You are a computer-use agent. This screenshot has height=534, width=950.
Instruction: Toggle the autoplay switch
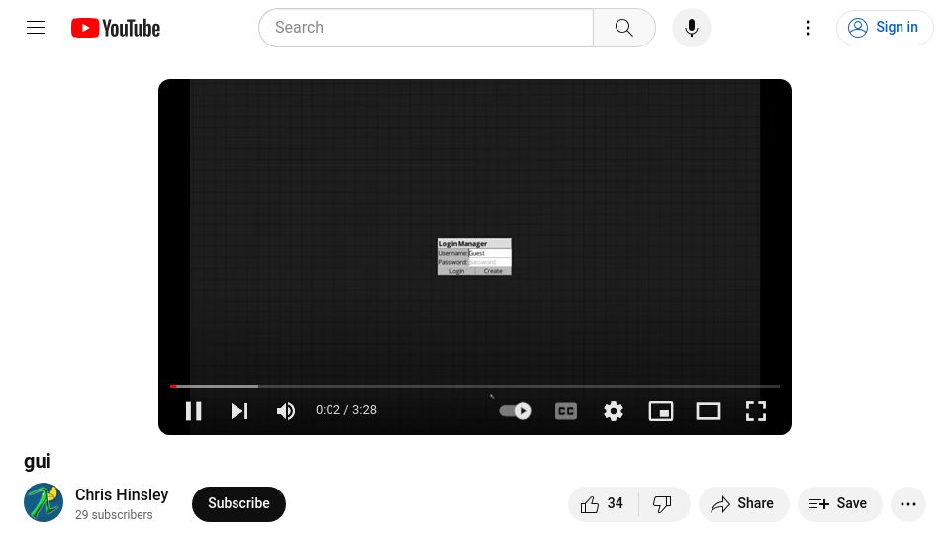click(x=516, y=411)
